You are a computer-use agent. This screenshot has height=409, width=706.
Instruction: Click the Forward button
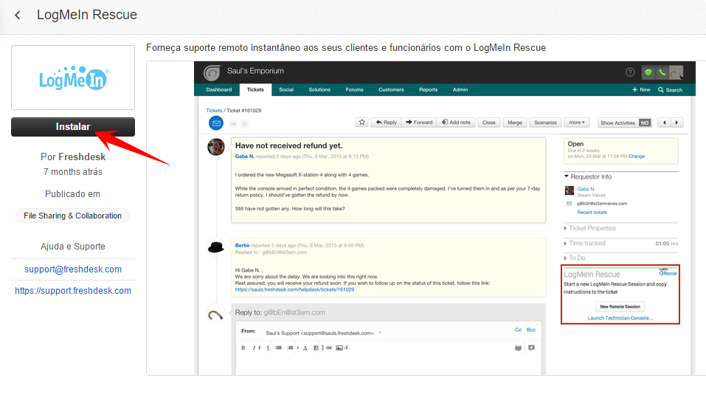[x=419, y=122]
